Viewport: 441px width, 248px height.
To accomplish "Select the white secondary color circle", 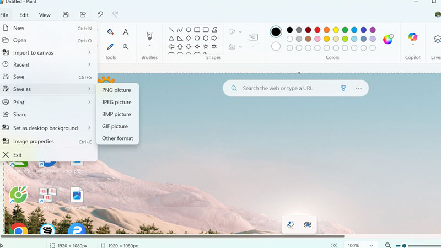I will click(x=276, y=46).
